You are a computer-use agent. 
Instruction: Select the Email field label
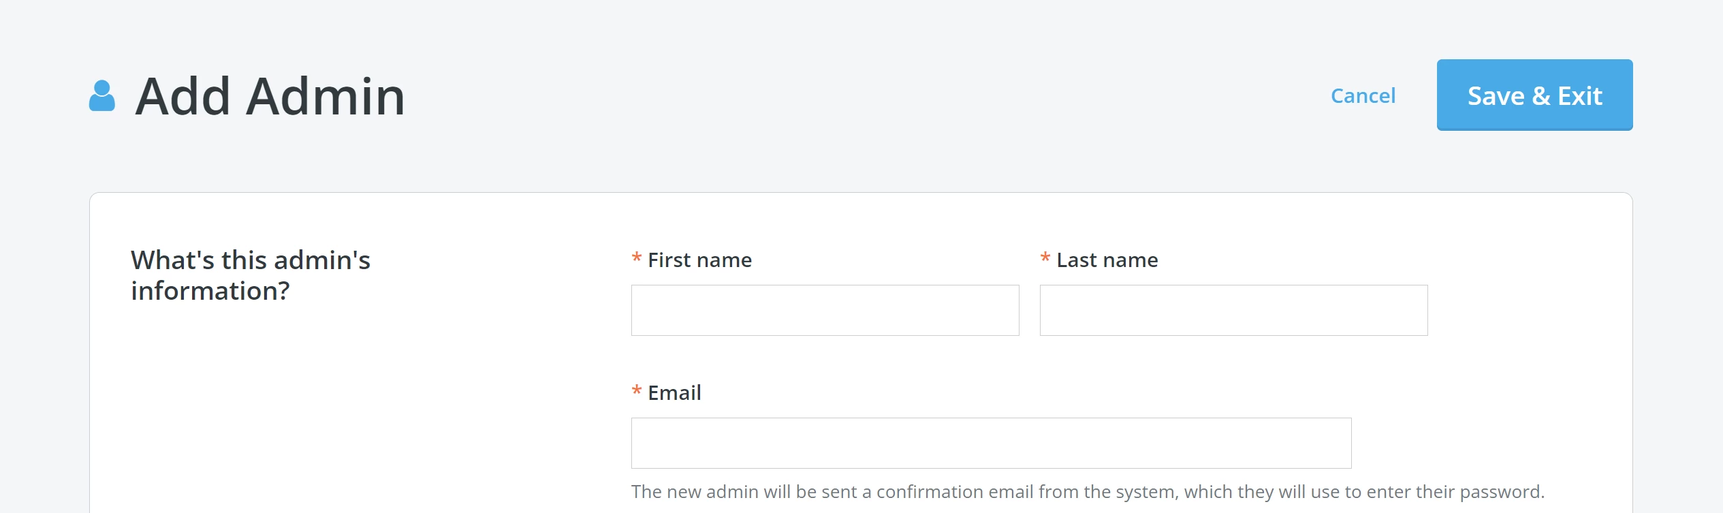point(674,392)
